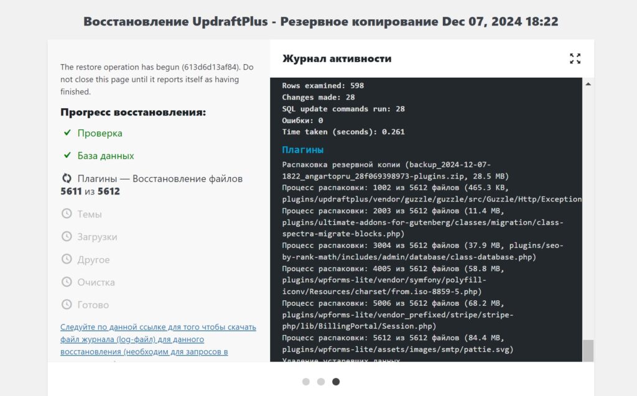The height and width of the screenshot is (396, 637).
Task: Click the Другое pending step label
Action: 93,259
